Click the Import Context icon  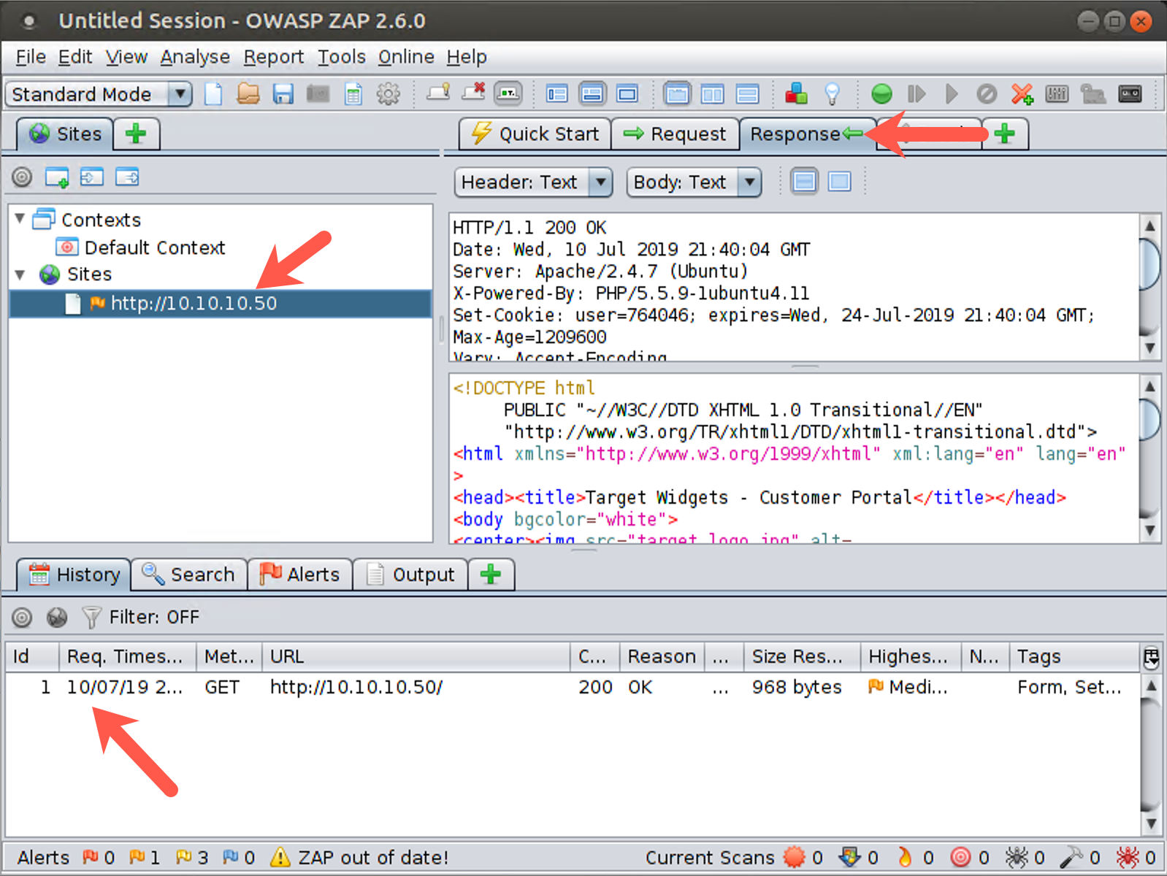[x=92, y=177]
